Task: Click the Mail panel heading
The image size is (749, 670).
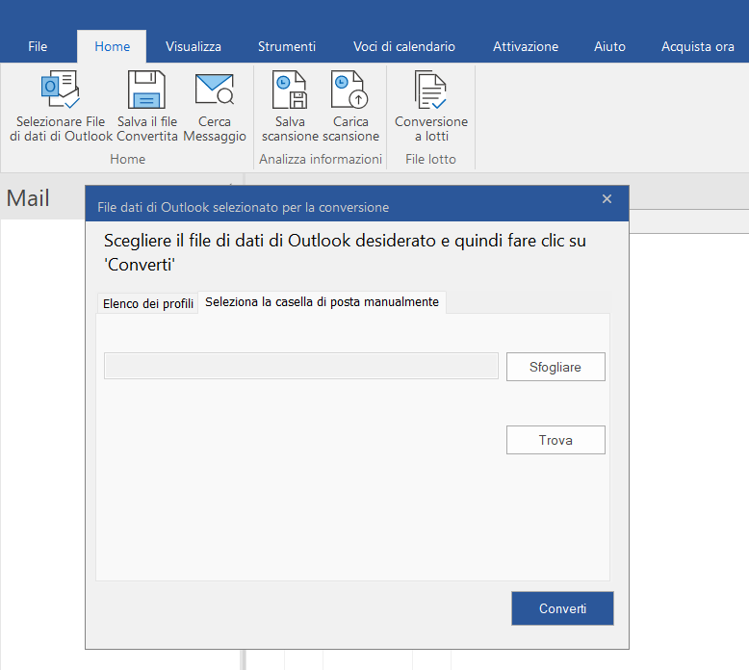Action: click(28, 198)
